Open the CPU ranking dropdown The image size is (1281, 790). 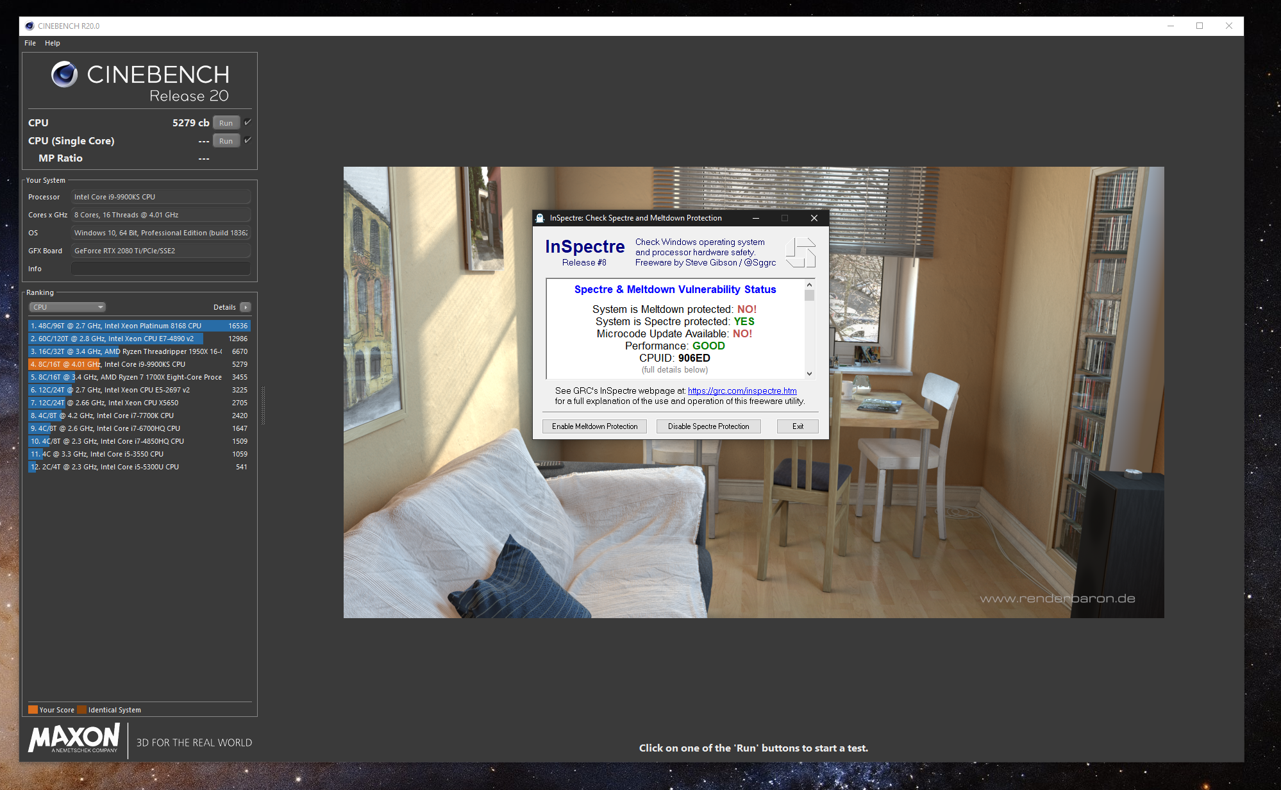coord(67,307)
